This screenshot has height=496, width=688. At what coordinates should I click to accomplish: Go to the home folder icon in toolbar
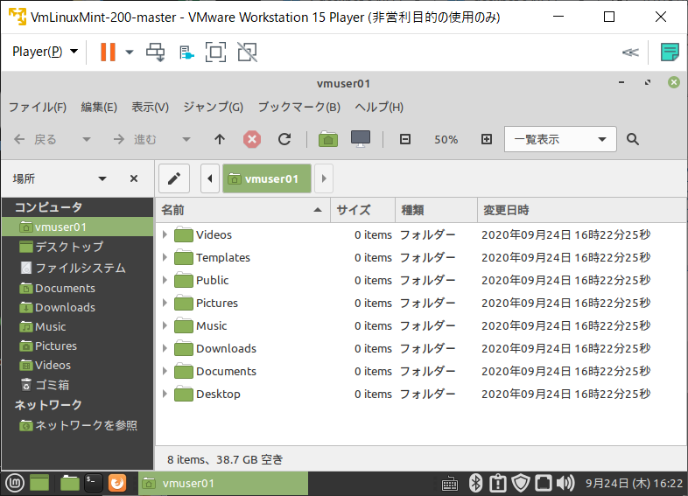[x=328, y=139]
